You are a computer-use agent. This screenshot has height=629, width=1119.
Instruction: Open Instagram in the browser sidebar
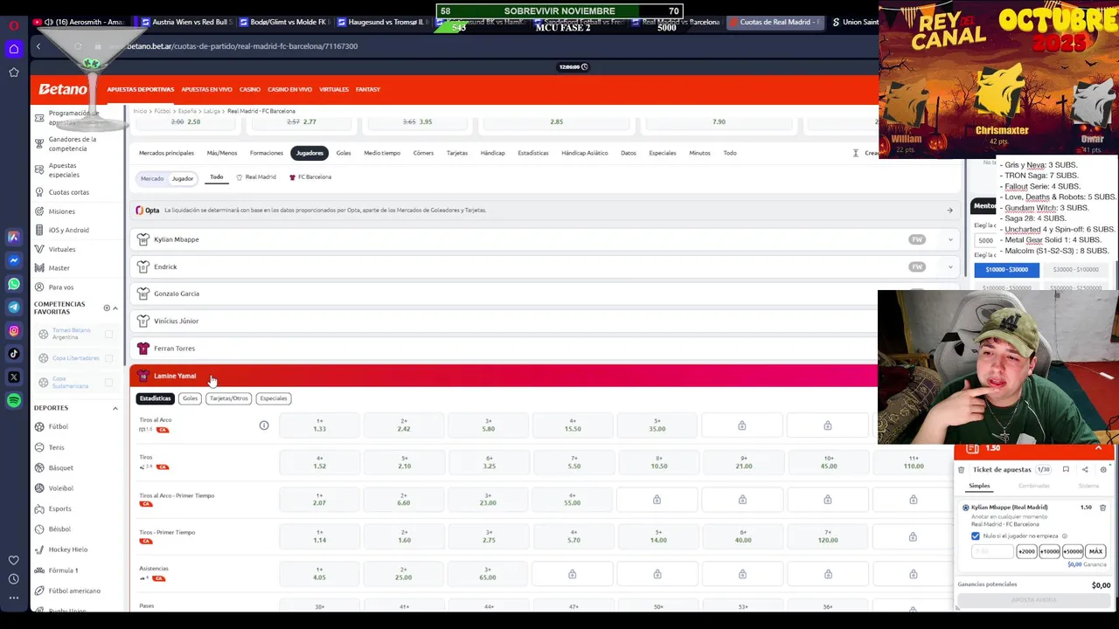coord(14,330)
